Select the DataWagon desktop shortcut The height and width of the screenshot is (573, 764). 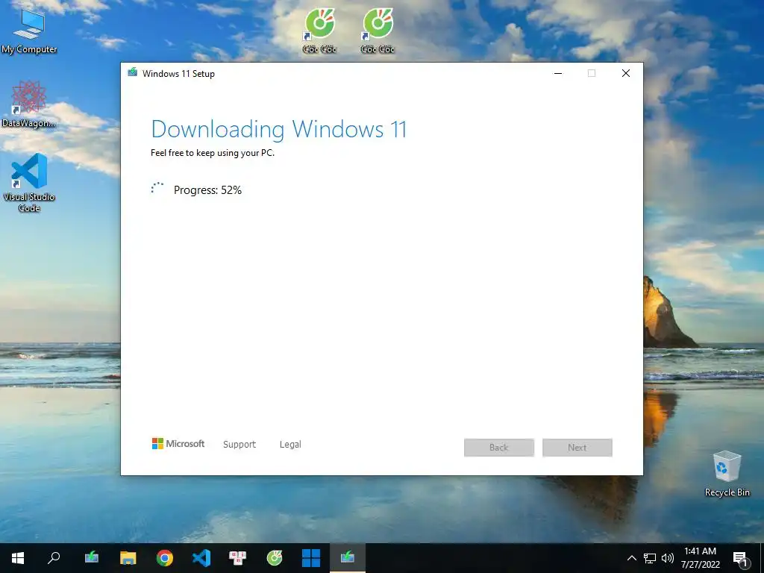click(x=29, y=104)
